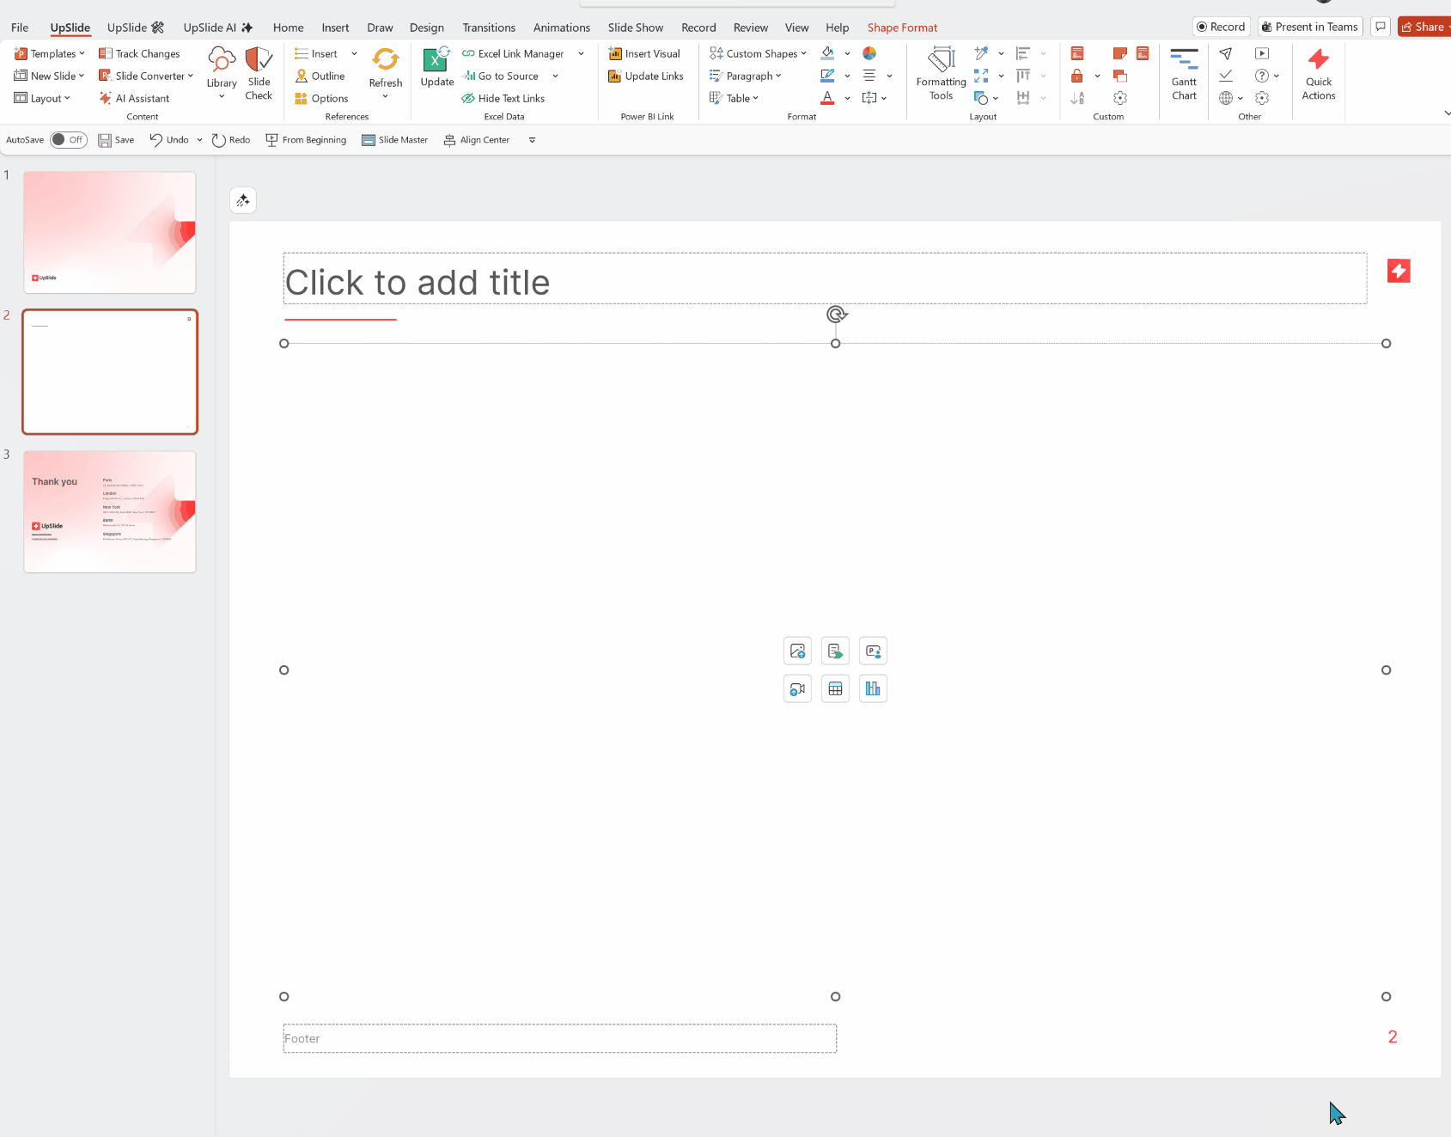The width and height of the screenshot is (1451, 1137).
Task: Open the Paragraph dropdown
Action: click(x=746, y=76)
